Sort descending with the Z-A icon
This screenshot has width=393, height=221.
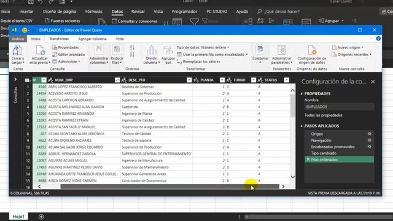pos(133,54)
